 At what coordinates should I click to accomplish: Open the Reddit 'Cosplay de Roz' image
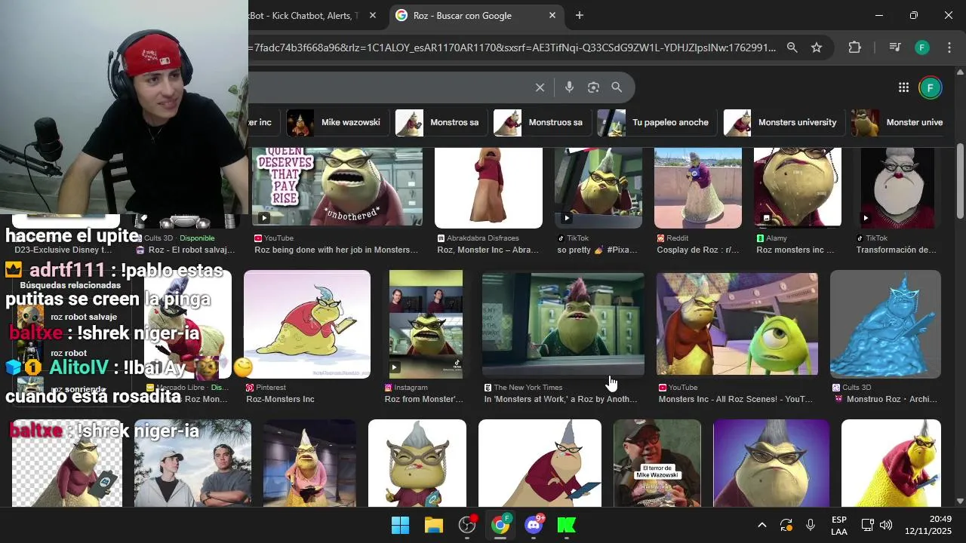tap(698, 188)
